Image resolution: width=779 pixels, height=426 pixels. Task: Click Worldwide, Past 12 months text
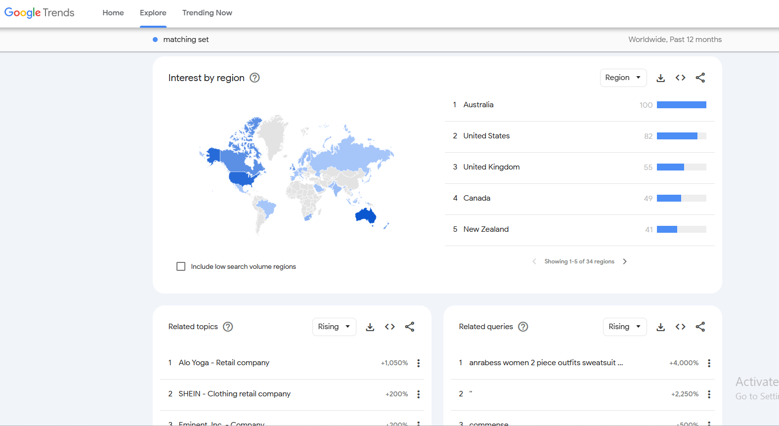(675, 40)
